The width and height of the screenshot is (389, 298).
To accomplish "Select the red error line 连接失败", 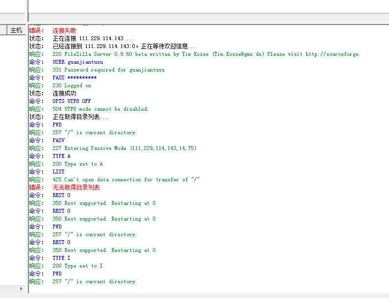I will click(52, 30).
